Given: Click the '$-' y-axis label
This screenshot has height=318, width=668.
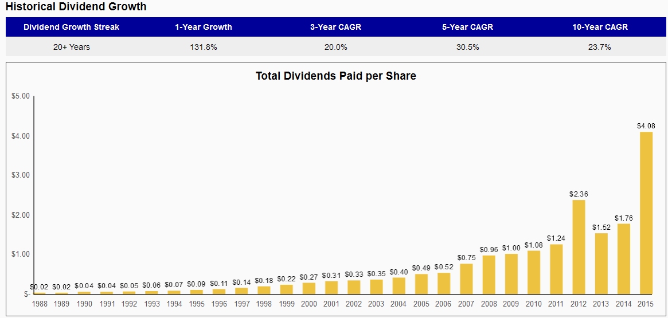Looking at the screenshot, I should pyautogui.click(x=26, y=294).
